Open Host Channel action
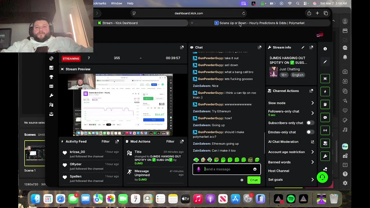 pos(279,171)
